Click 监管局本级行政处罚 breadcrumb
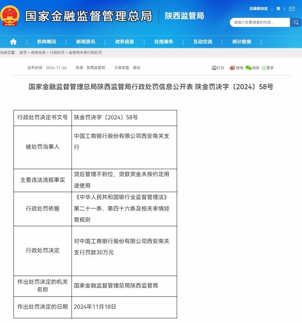The width and height of the screenshot is (302, 323). point(85,52)
